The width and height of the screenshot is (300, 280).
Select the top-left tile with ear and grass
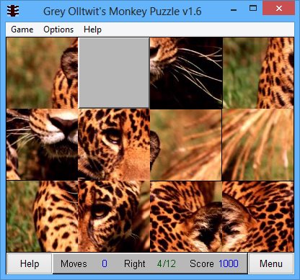coord(42,73)
